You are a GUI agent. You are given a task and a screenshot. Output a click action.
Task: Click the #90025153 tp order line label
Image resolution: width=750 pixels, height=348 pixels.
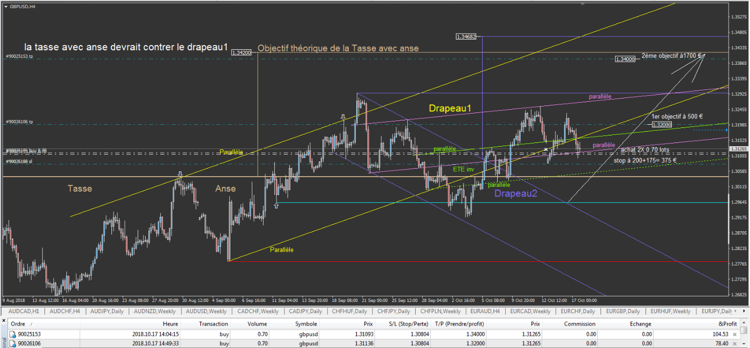click(19, 56)
